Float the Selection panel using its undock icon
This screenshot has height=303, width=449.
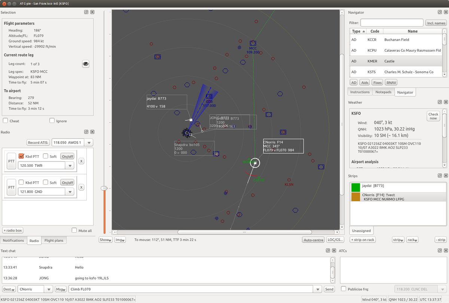click(x=86, y=12)
